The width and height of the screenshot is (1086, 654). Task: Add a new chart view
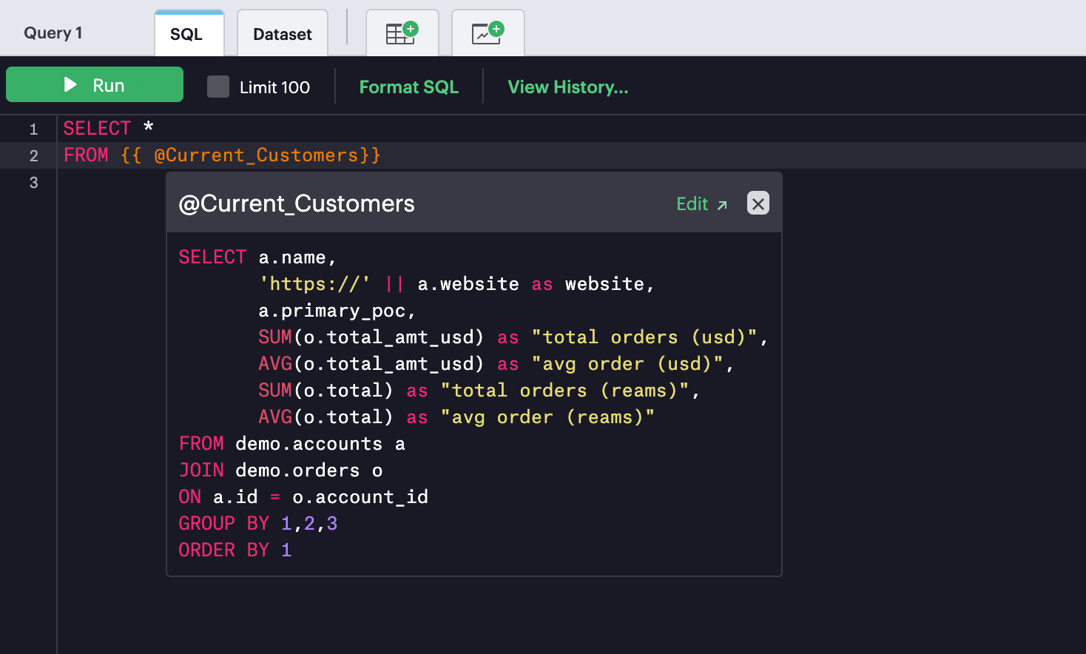click(488, 33)
